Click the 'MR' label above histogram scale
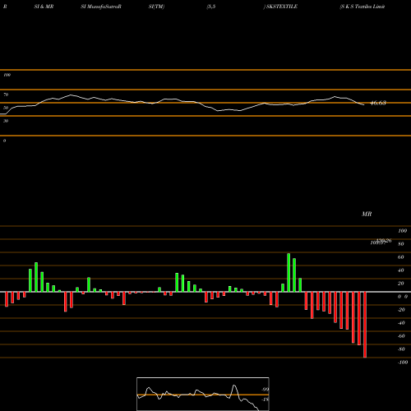The width and height of the screenshot is (411, 411). click(367, 214)
